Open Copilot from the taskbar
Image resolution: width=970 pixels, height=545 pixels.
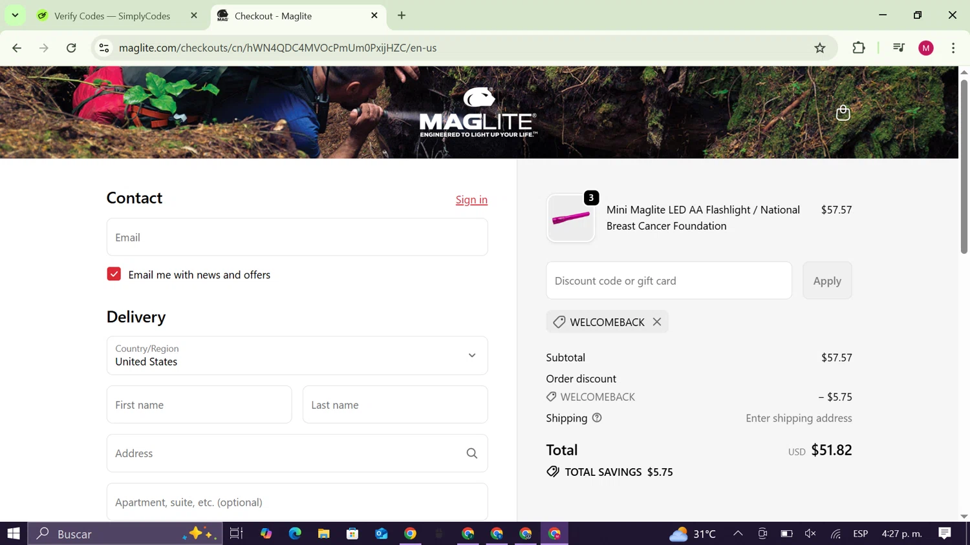pyautogui.click(x=266, y=533)
